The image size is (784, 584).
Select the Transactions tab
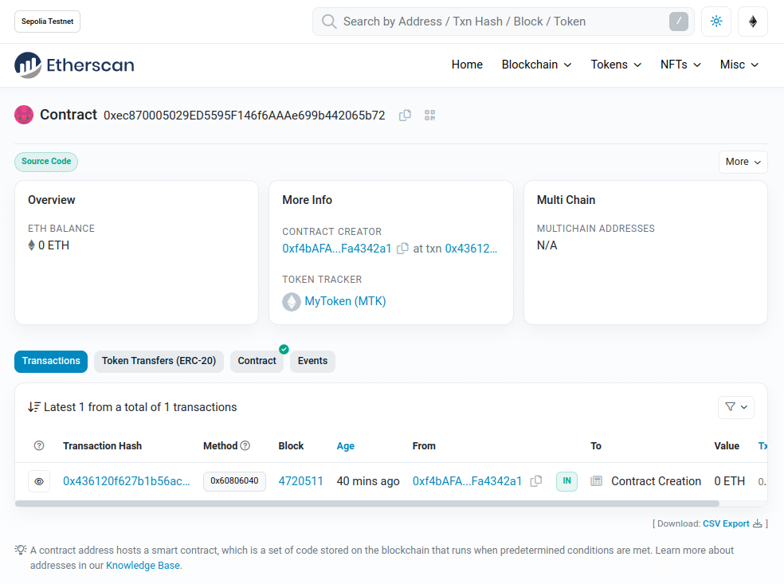pyautogui.click(x=51, y=361)
